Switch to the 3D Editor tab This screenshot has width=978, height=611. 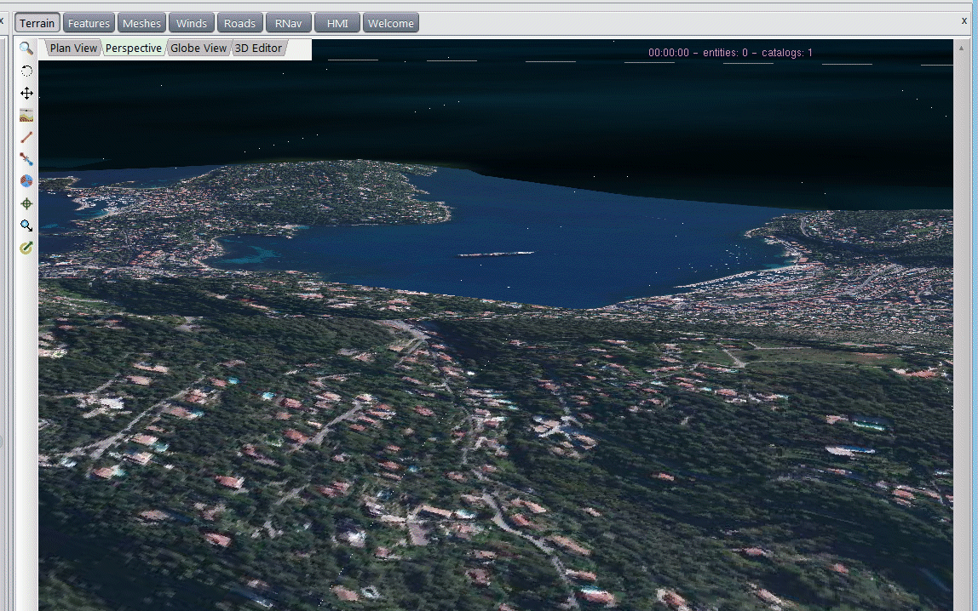pos(258,49)
